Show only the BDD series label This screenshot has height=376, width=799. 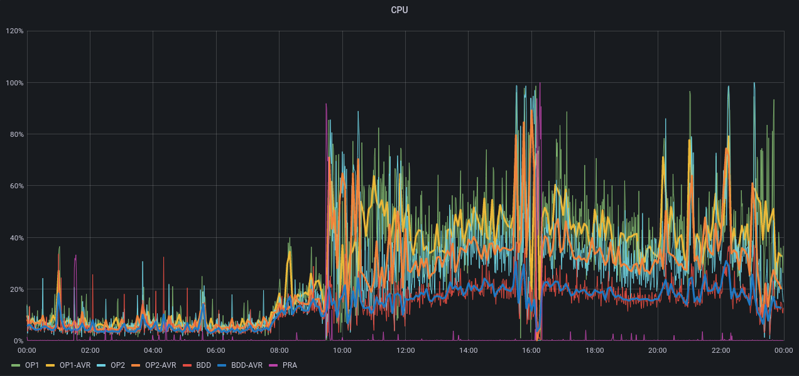coord(204,365)
